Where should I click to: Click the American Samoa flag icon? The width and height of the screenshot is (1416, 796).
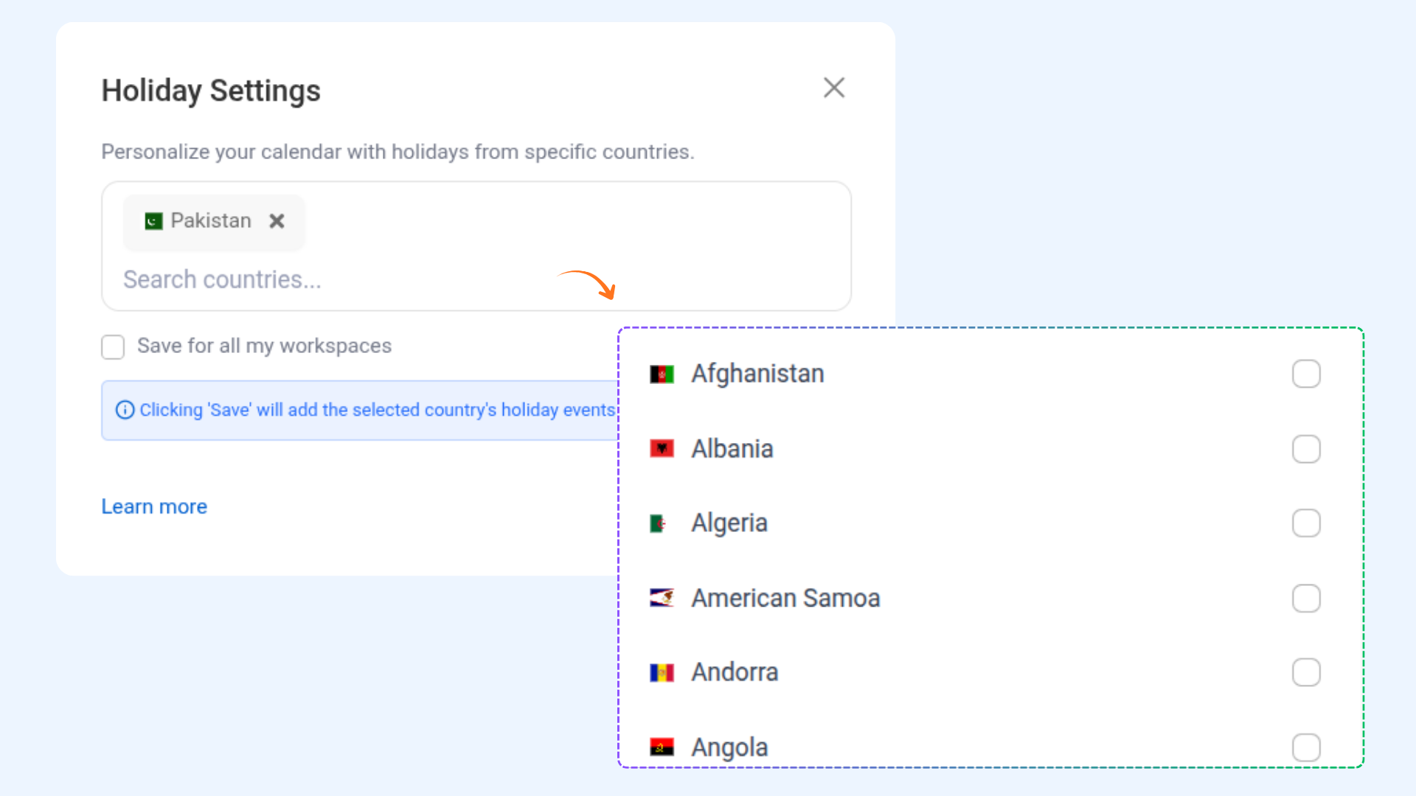[x=662, y=598]
